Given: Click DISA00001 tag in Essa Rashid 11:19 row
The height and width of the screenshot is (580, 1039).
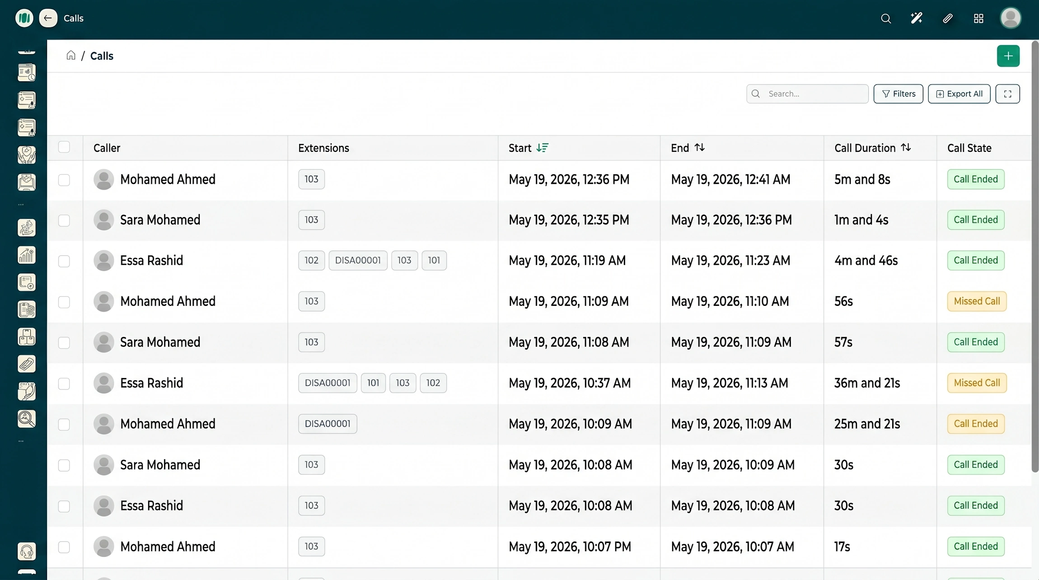Looking at the screenshot, I should coord(358,260).
